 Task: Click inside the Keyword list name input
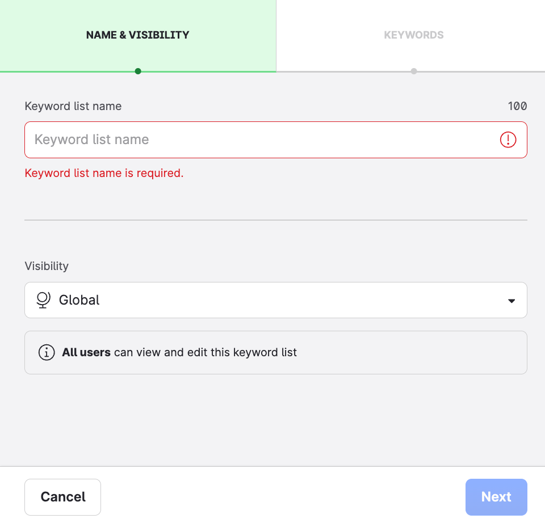[x=227, y=140]
